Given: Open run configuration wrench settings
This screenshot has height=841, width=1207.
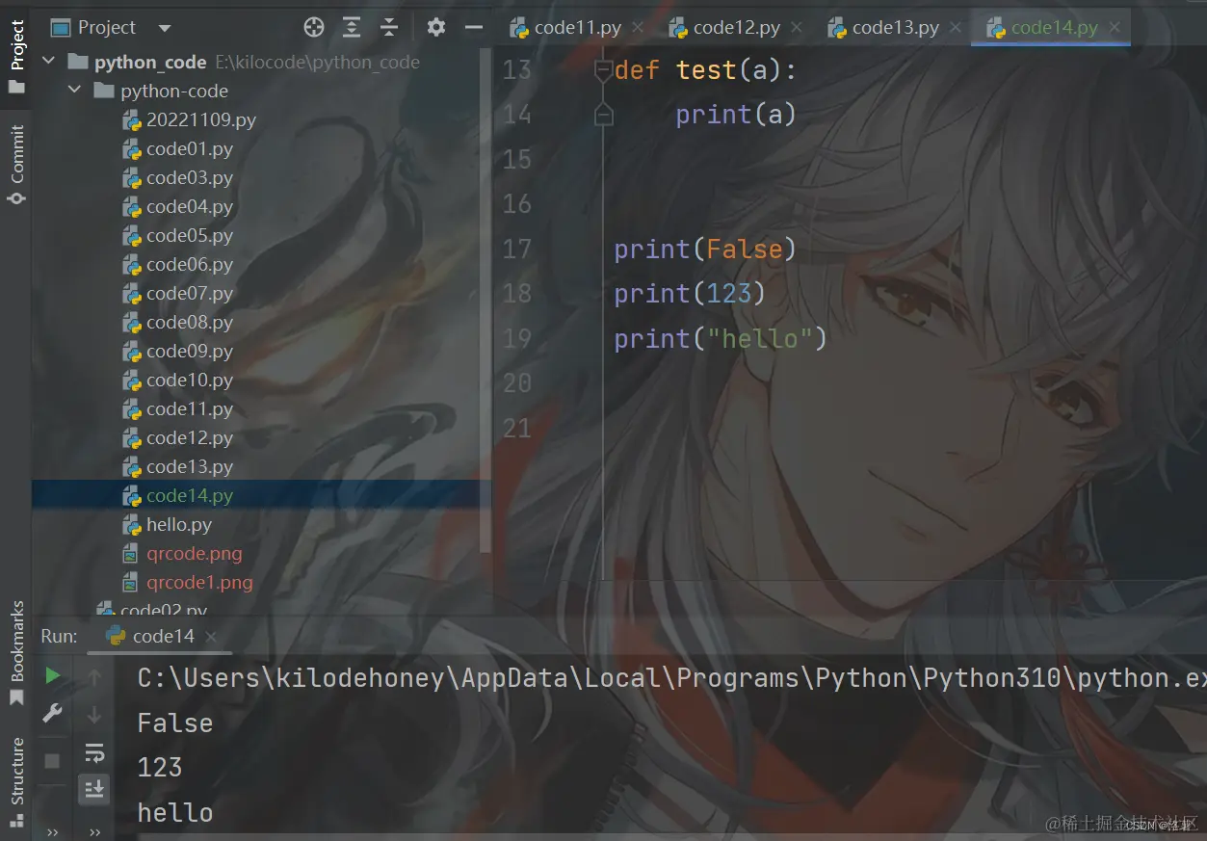Looking at the screenshot, I should pos(53,714).
